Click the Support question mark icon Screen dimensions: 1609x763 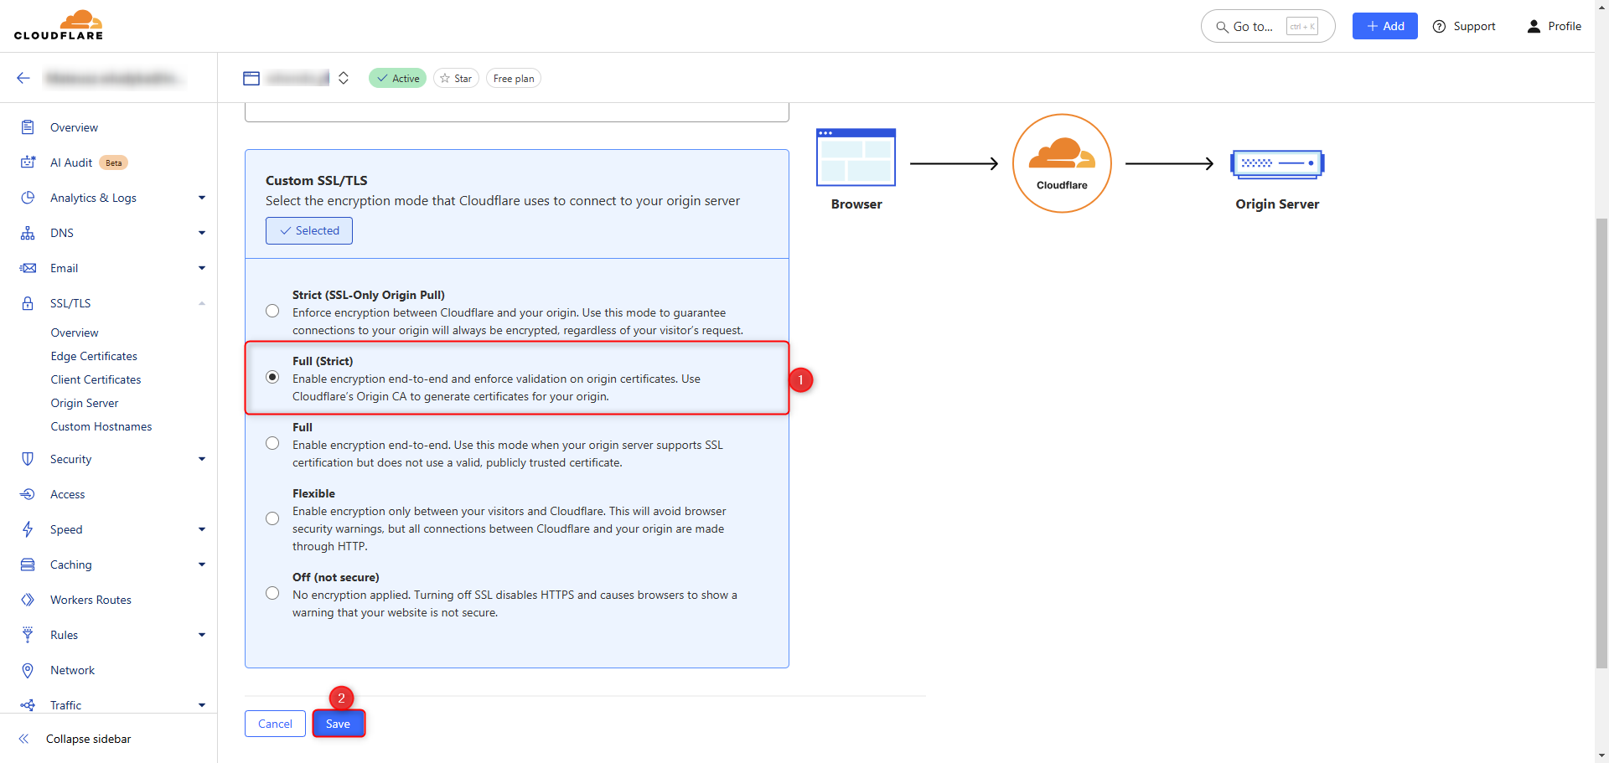(1440, 26)
